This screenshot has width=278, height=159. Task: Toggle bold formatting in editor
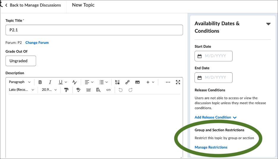(40, 82)
